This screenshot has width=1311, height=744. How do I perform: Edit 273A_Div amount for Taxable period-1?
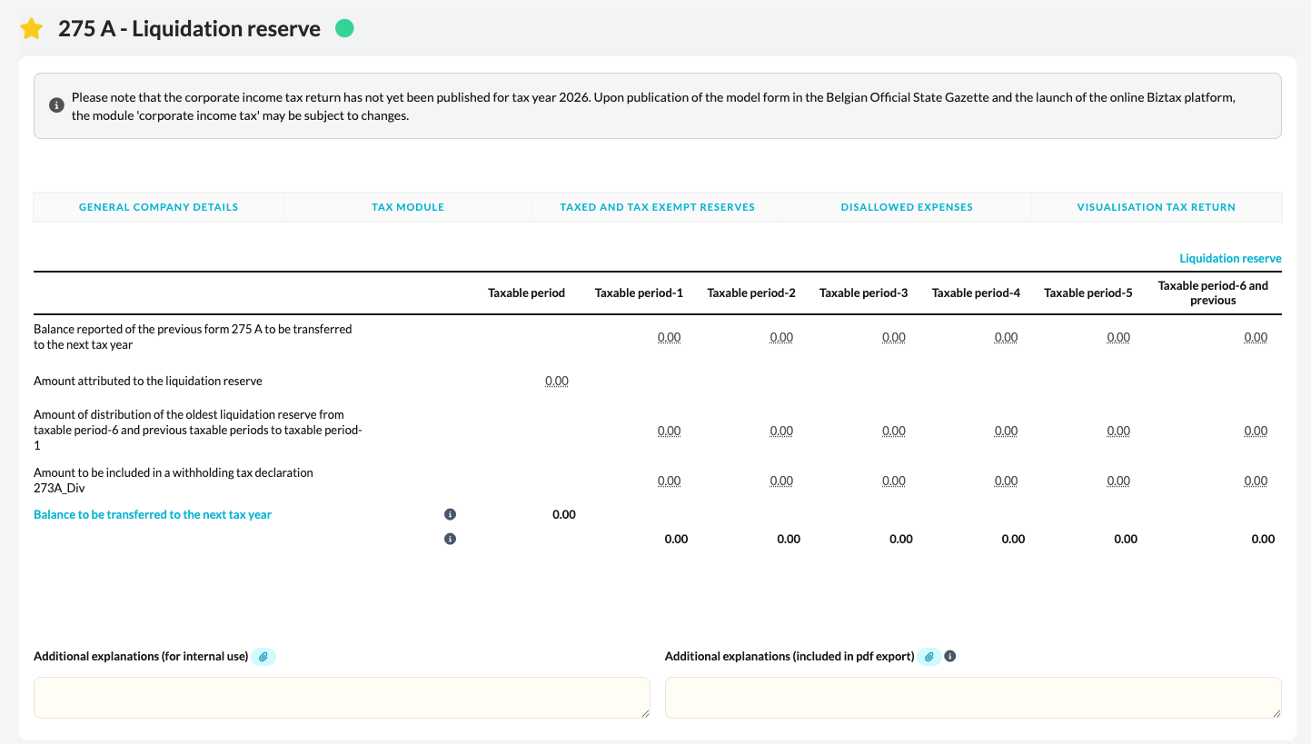[669, 481]
